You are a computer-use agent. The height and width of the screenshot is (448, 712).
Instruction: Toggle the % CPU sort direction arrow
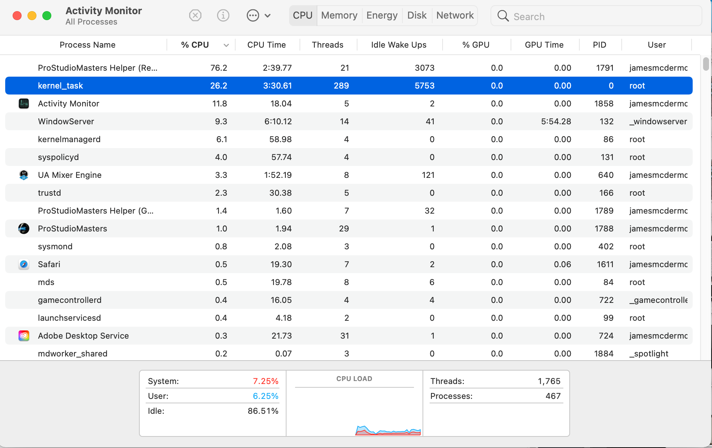[226, 45]
